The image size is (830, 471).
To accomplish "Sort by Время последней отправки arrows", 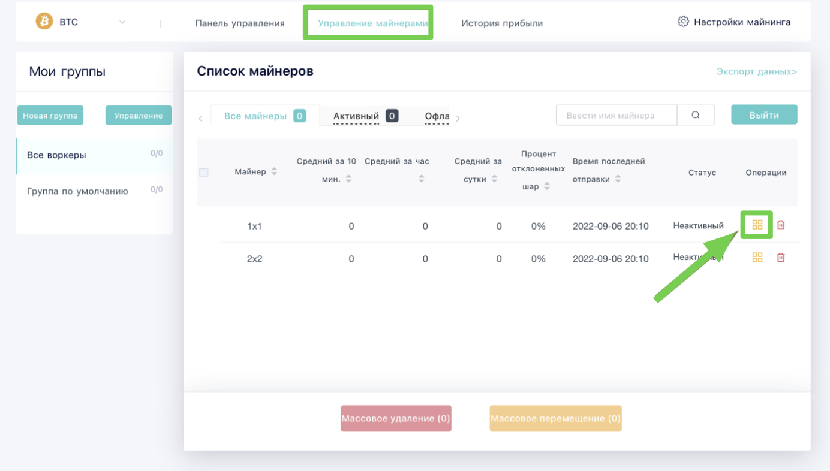I will (618, 179).
